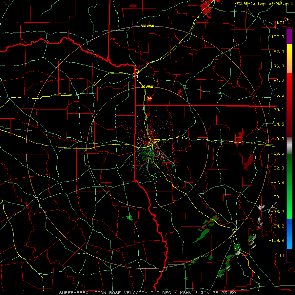295x295 pixels.
Task: Click the 50 NMI range ring label
Action: [x=147, y=87]
